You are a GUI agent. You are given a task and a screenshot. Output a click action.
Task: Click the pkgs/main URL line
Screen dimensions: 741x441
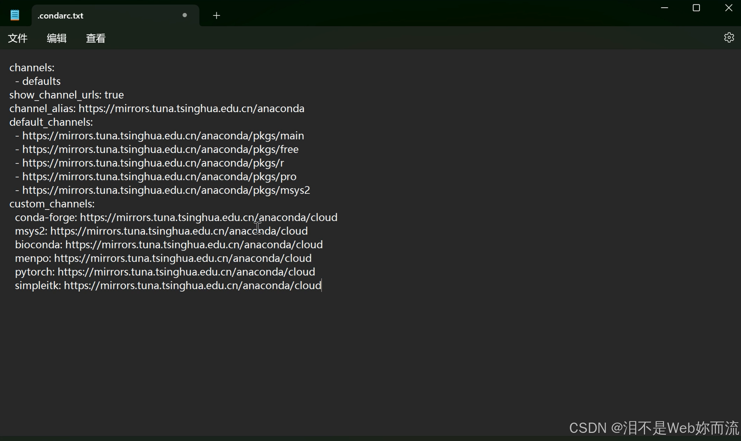[x=163, y=136]
